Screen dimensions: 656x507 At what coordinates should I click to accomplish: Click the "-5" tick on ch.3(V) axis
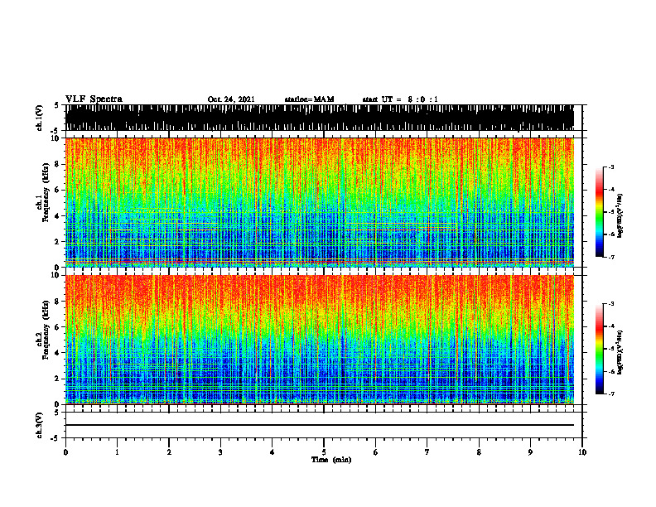click(x=55, y=438)
